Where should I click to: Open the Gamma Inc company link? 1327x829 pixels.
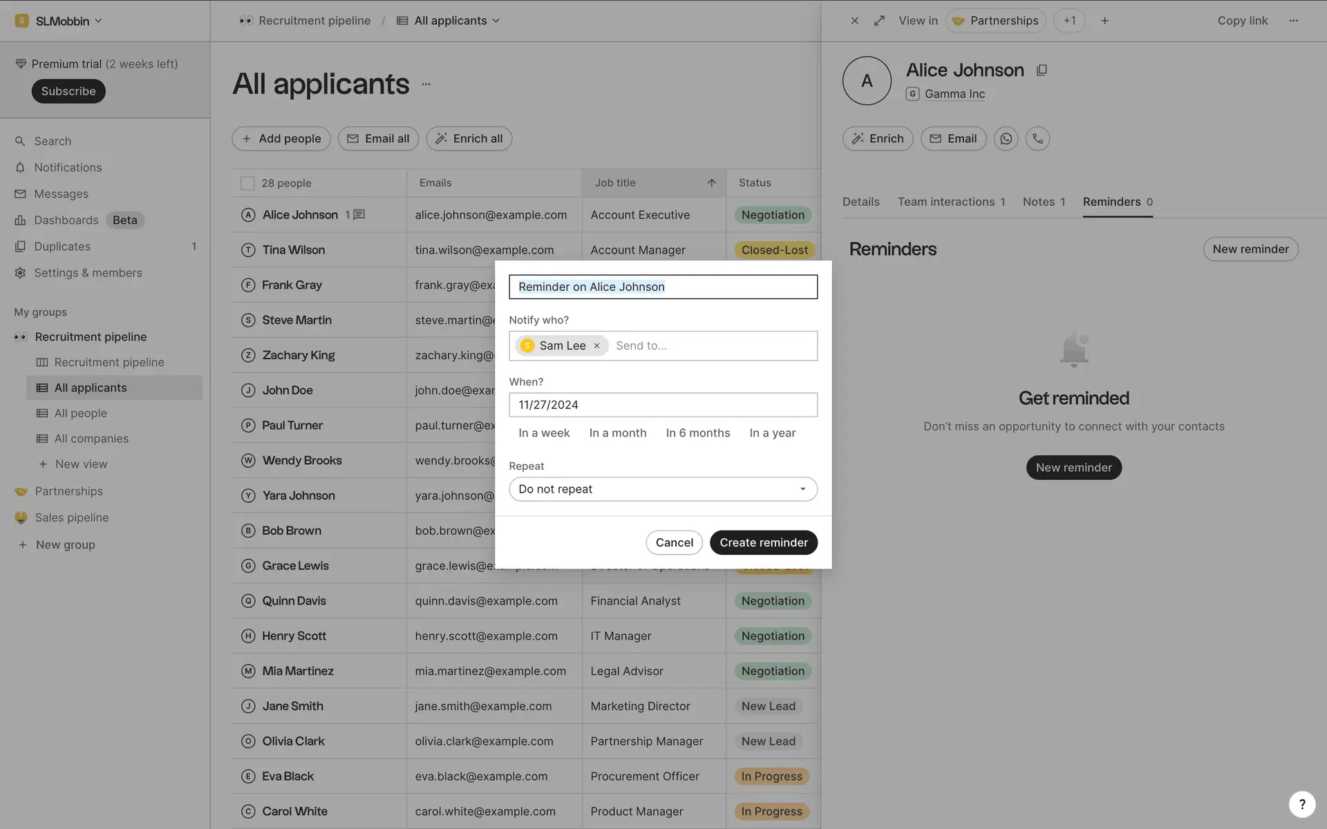[954, 94]
